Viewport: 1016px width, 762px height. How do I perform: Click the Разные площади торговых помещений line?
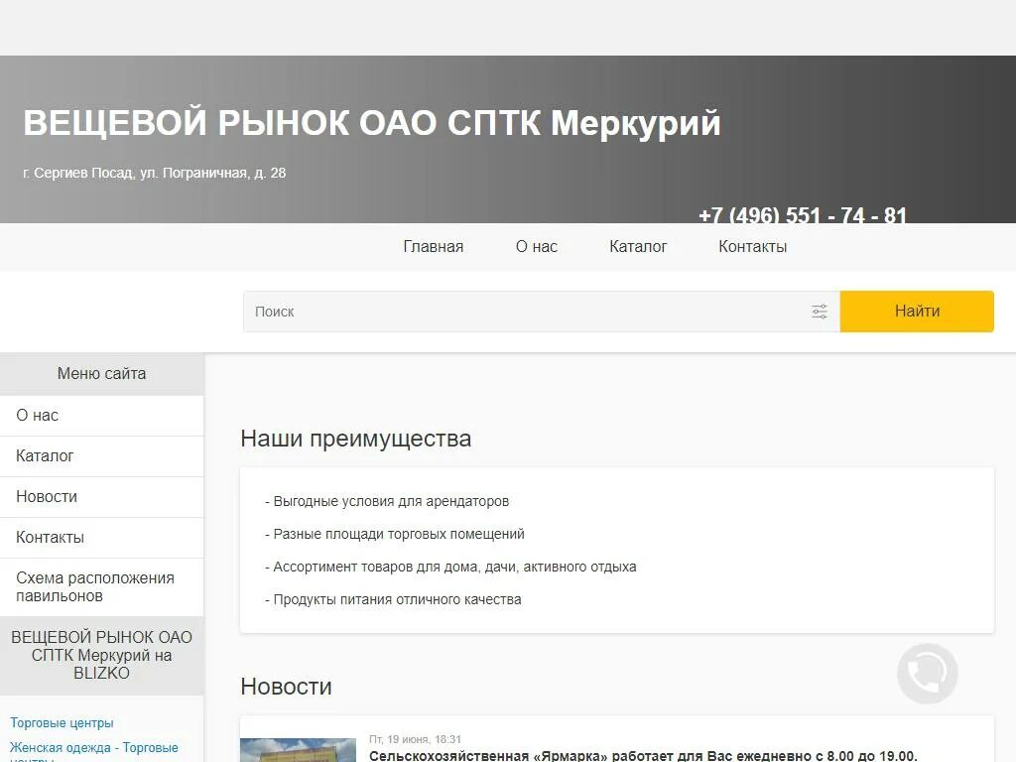point(395,534)
